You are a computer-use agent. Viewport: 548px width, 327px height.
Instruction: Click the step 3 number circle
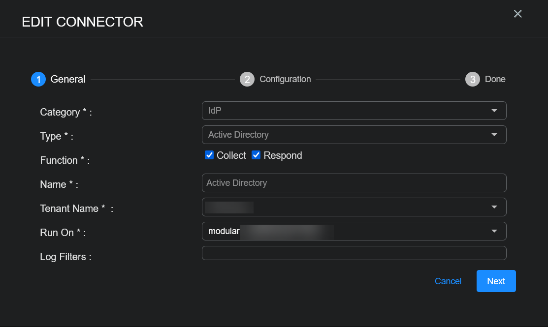click(x=473, y=79)
